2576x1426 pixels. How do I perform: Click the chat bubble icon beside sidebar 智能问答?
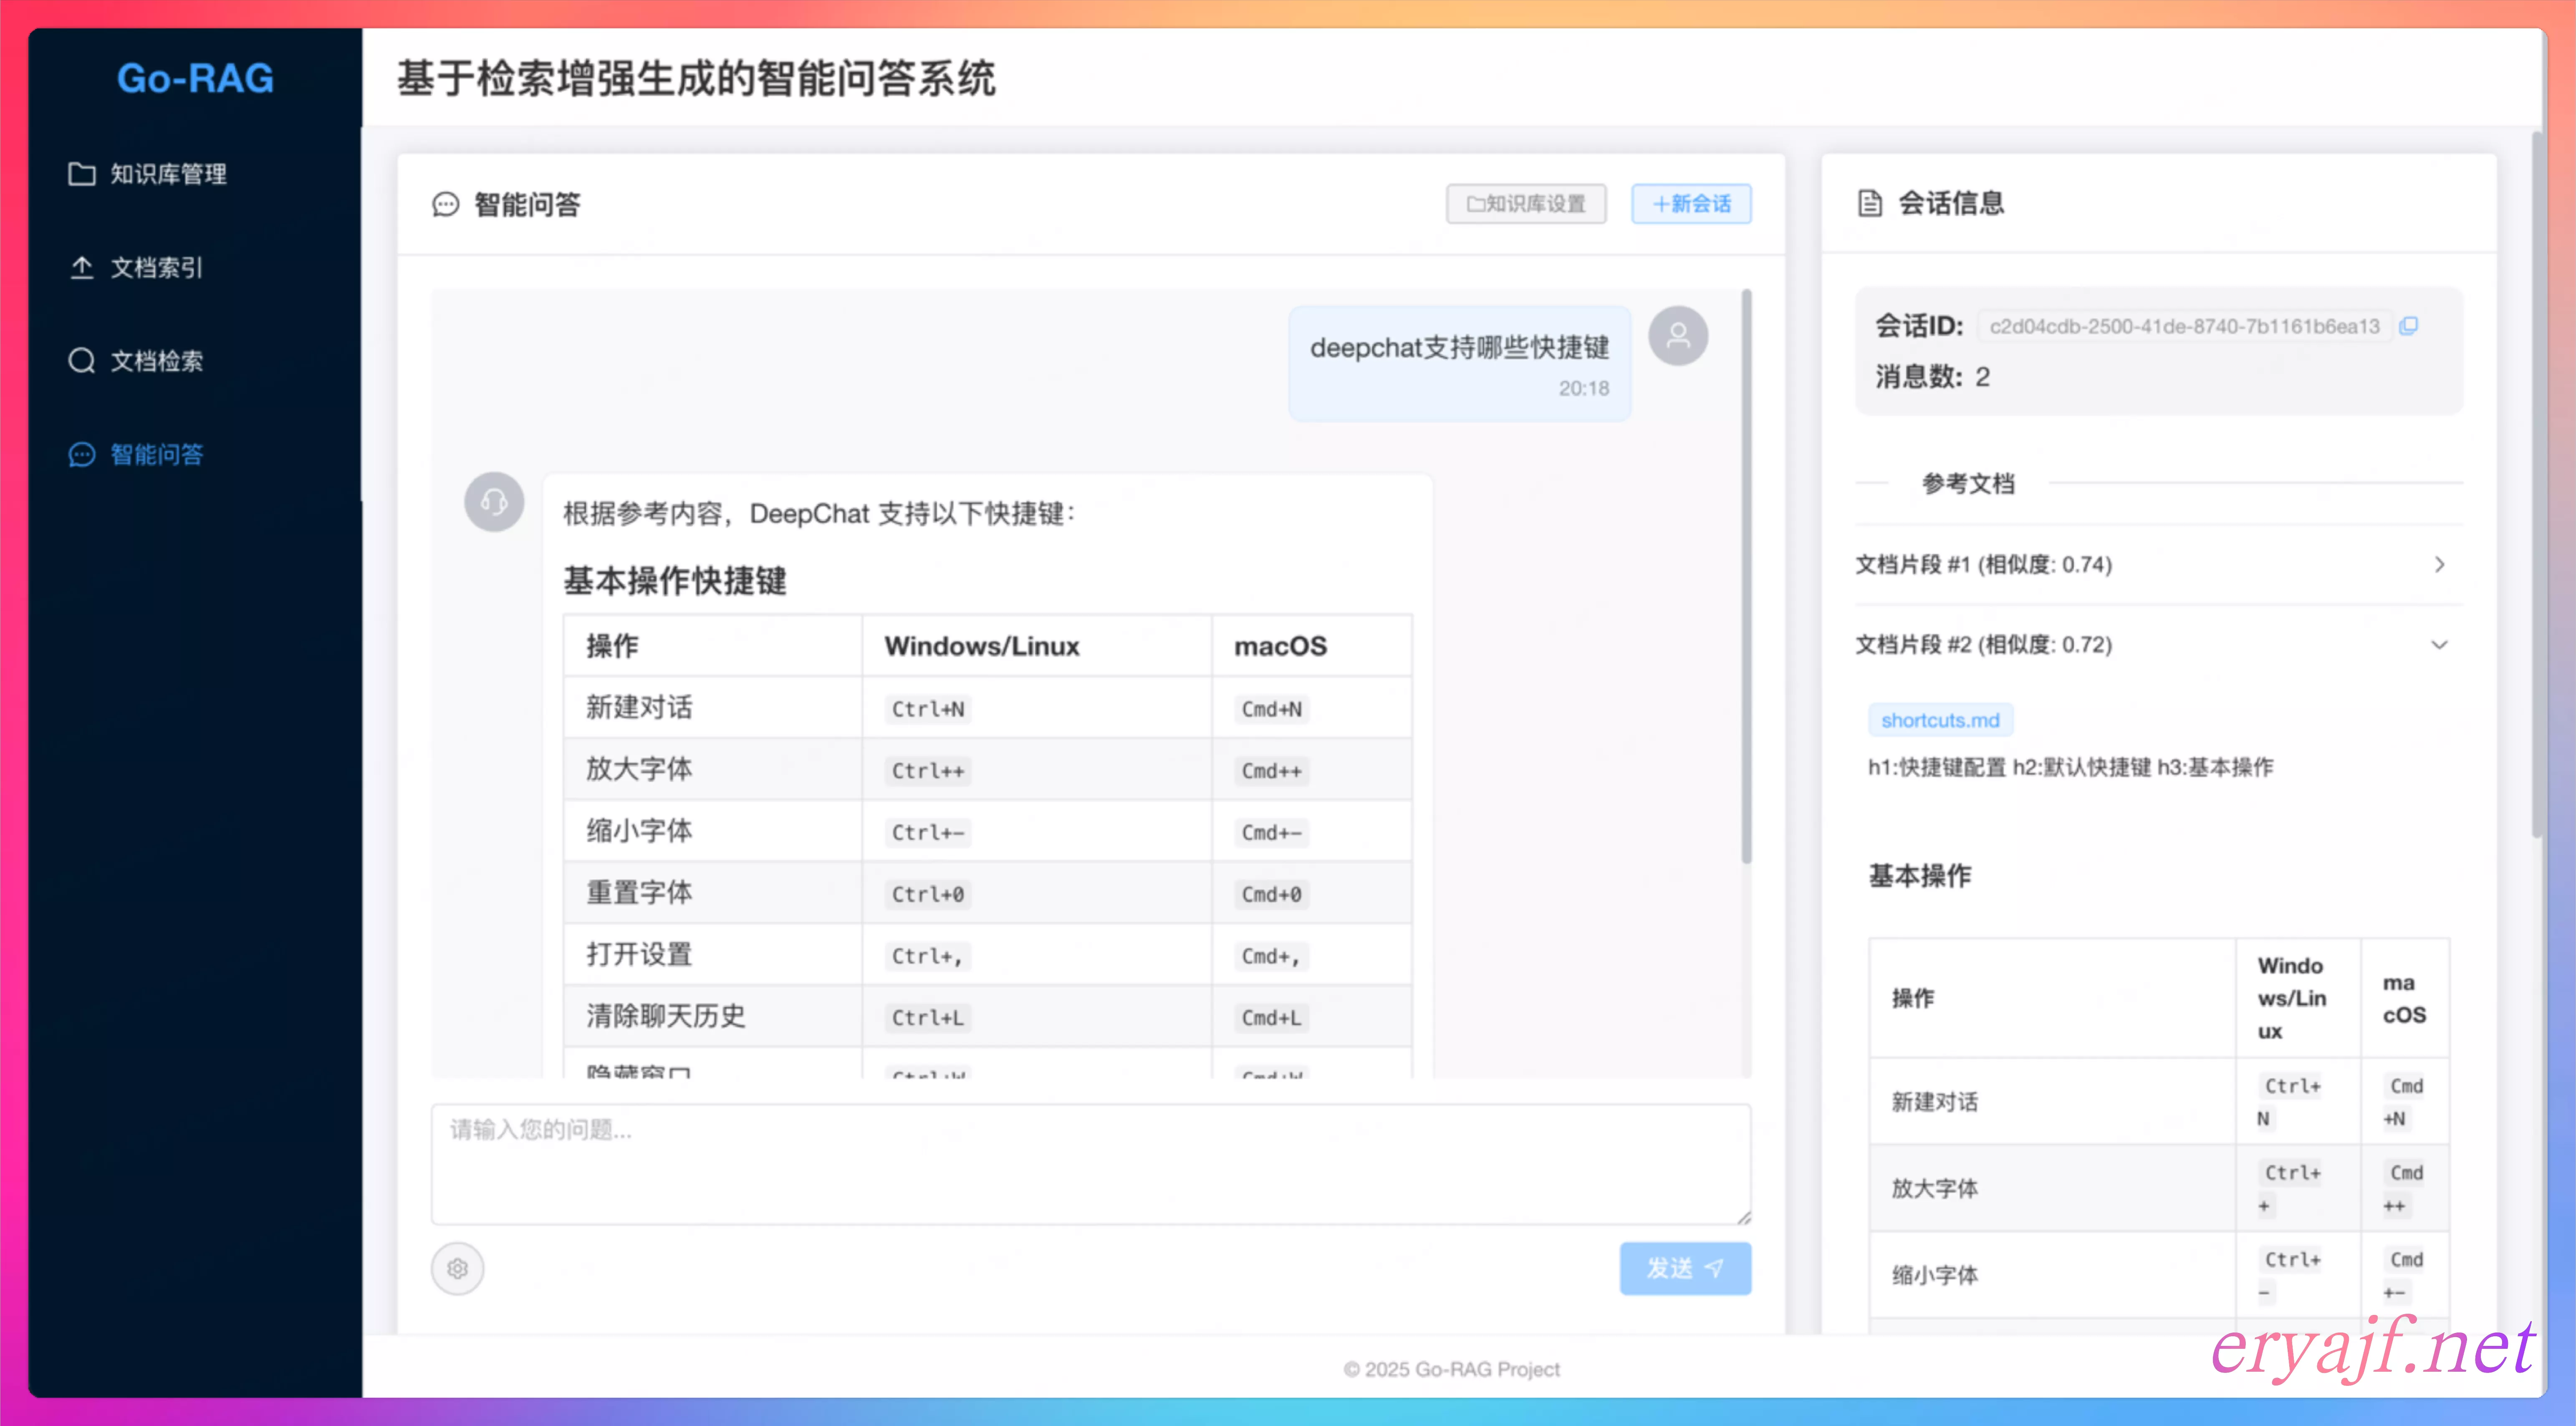point(82,455)
